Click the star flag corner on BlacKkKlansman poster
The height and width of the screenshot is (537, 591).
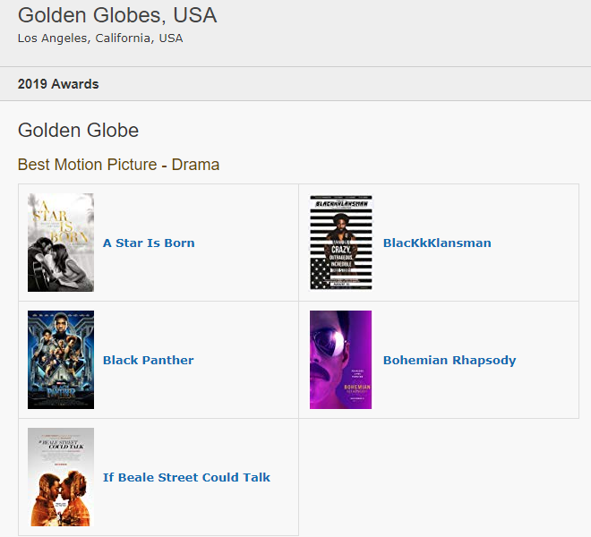(320, 274)
